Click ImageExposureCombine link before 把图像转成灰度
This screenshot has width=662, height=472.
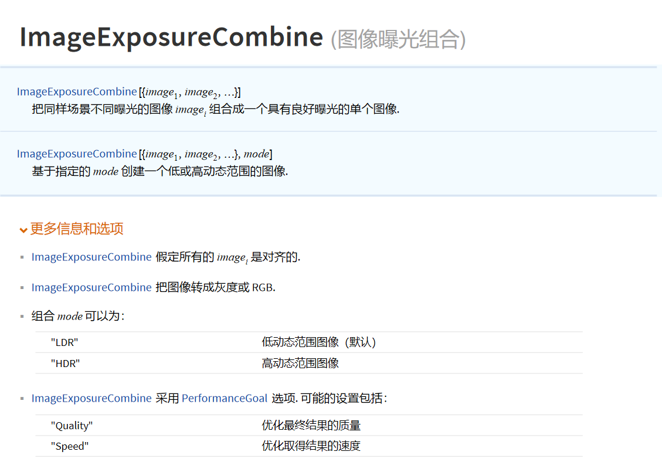coord(91,287)
